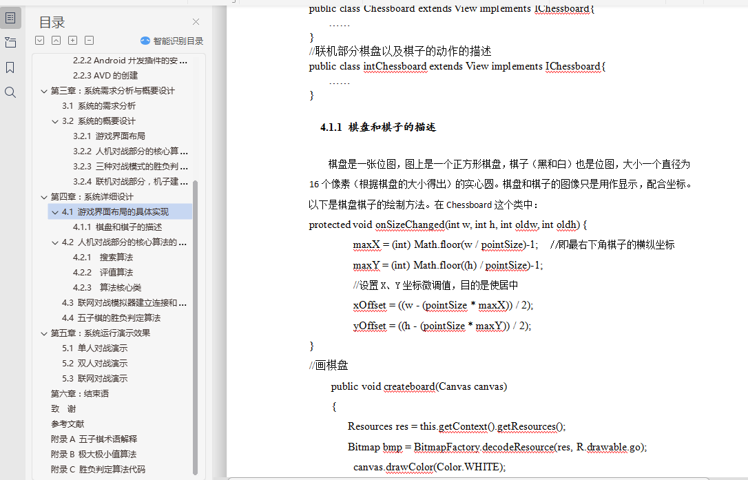Screen dimensions: 748x480
Task: Collapse the 4.2 人机对战部分 node
Action: 55,242
